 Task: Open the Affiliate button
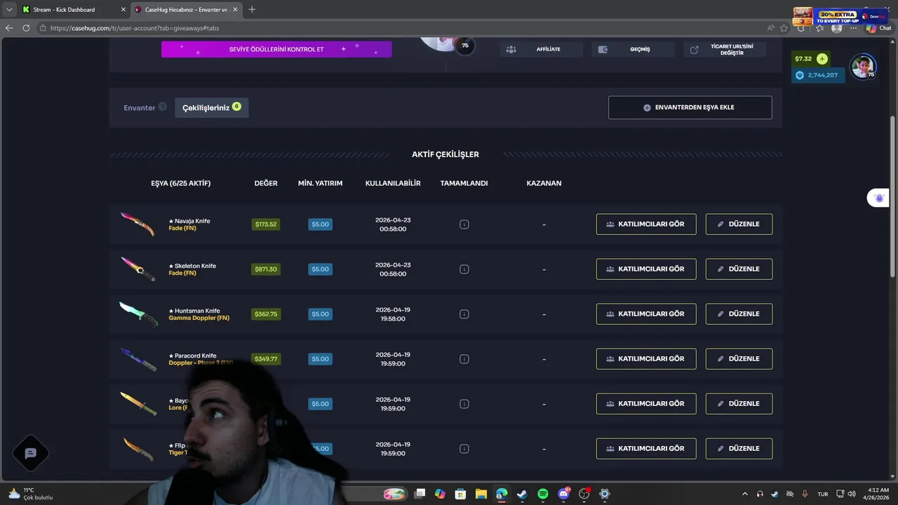tap(541, 49)
